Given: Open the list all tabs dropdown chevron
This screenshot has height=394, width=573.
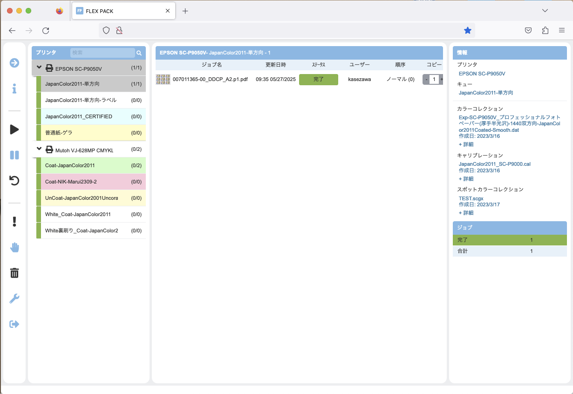Looking at the screenshot, I should (545, 11).
